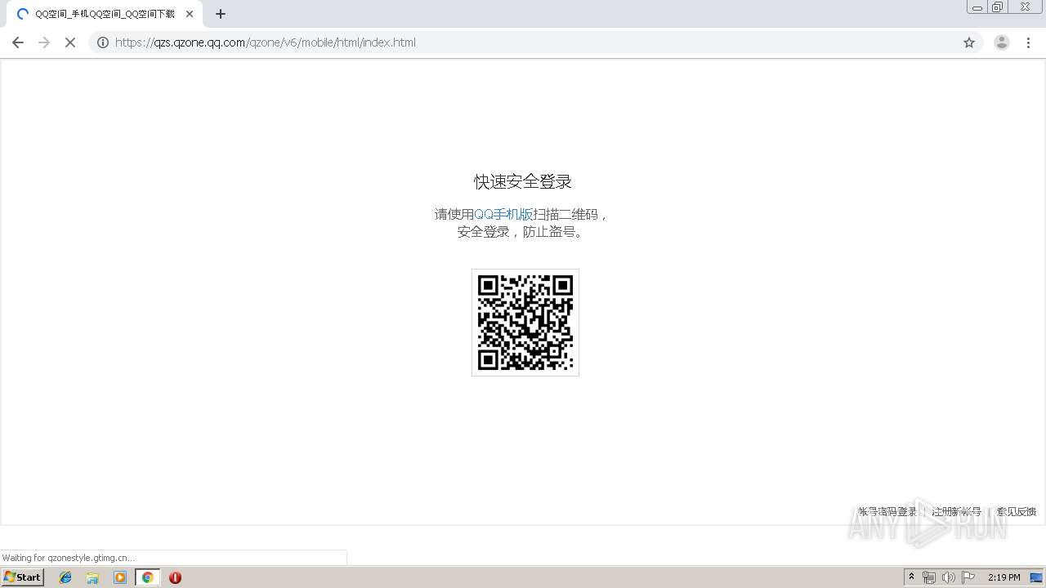Open the media player taskbar icon
Viewport: 1046px width, 588px height.
[120, 577]
